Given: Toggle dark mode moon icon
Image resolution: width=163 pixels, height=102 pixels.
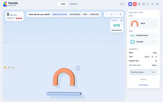Looking at the screenshot, I should (153, 4).
